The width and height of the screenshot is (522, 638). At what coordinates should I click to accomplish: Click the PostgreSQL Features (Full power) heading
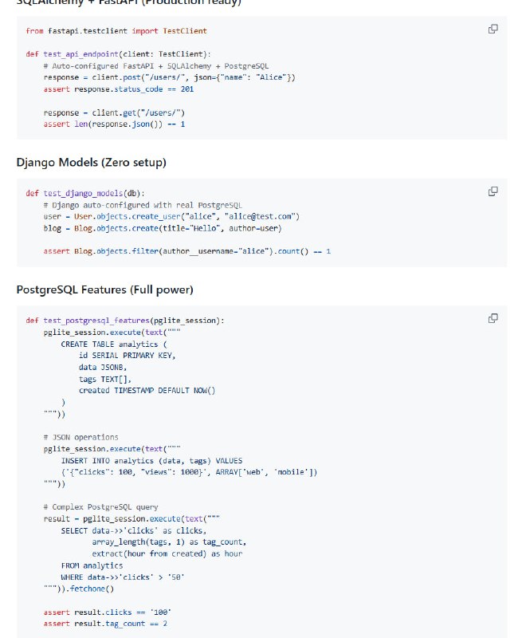pyautogui.click(x=105, y=289)
